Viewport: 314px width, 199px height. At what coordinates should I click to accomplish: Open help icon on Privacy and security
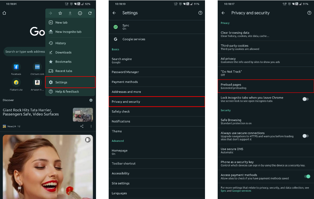tap(309, 13)
